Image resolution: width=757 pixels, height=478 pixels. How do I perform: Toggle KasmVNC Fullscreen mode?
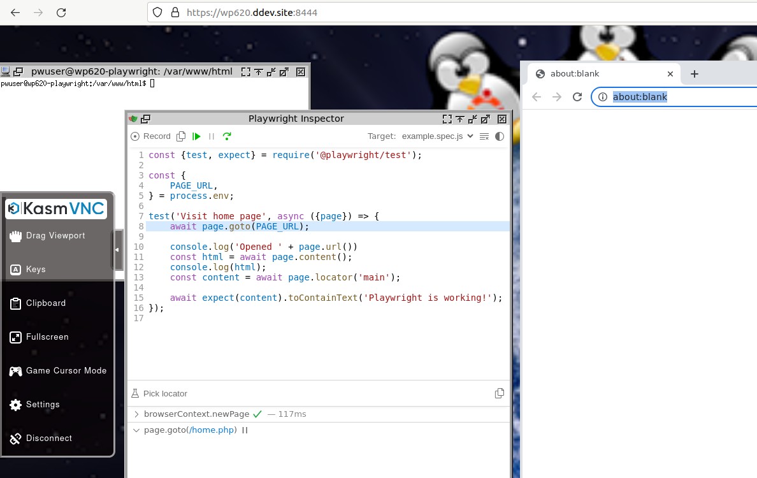[x=40, y=337]
